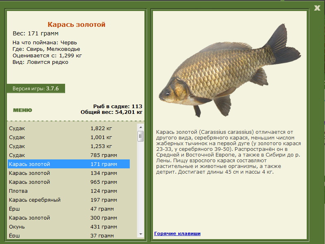
Task: Click the Рыб в садке: 113 text
Action: pos(118,107)
